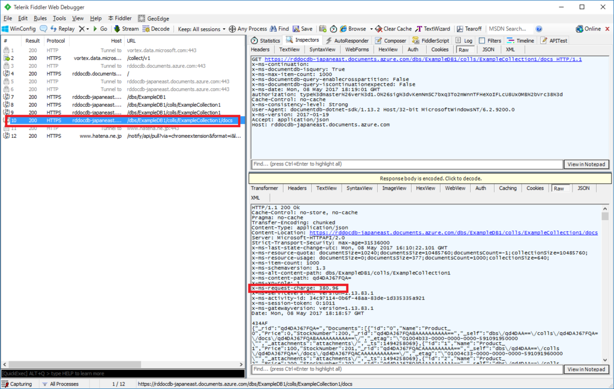Click the All Processes status bar filter
Viewport: 614px width, 389px height.
(61, 384)
